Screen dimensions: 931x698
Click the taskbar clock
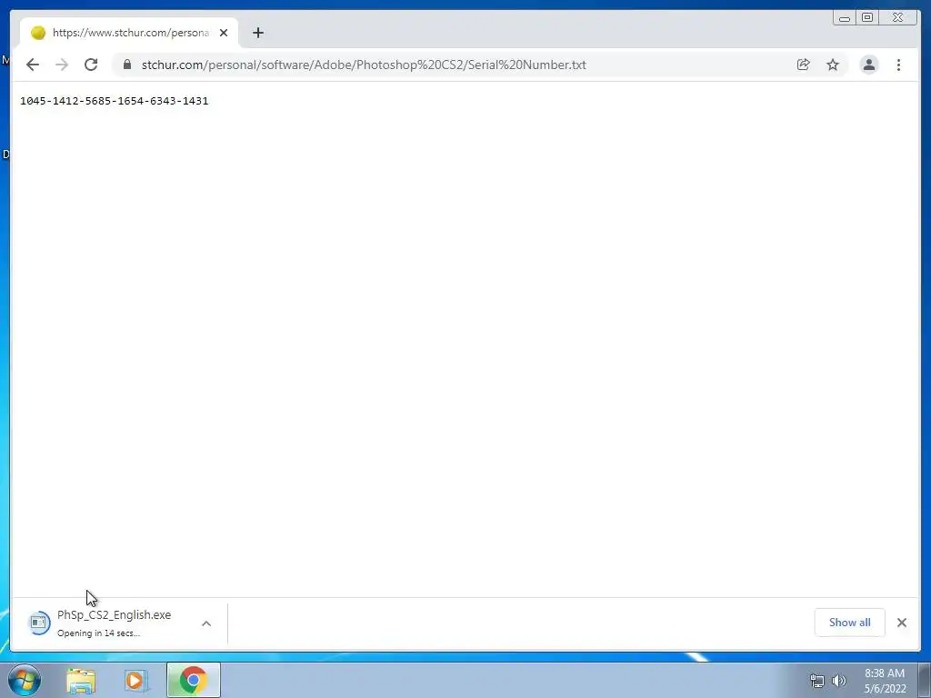click(885, 681)
